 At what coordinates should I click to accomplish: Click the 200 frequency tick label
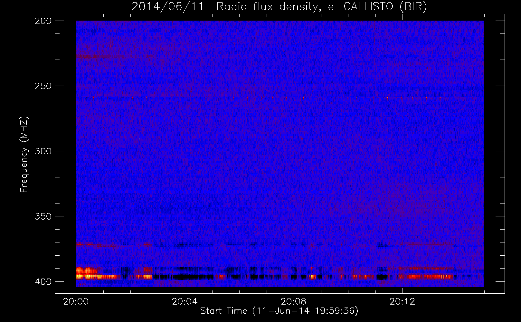43,21
